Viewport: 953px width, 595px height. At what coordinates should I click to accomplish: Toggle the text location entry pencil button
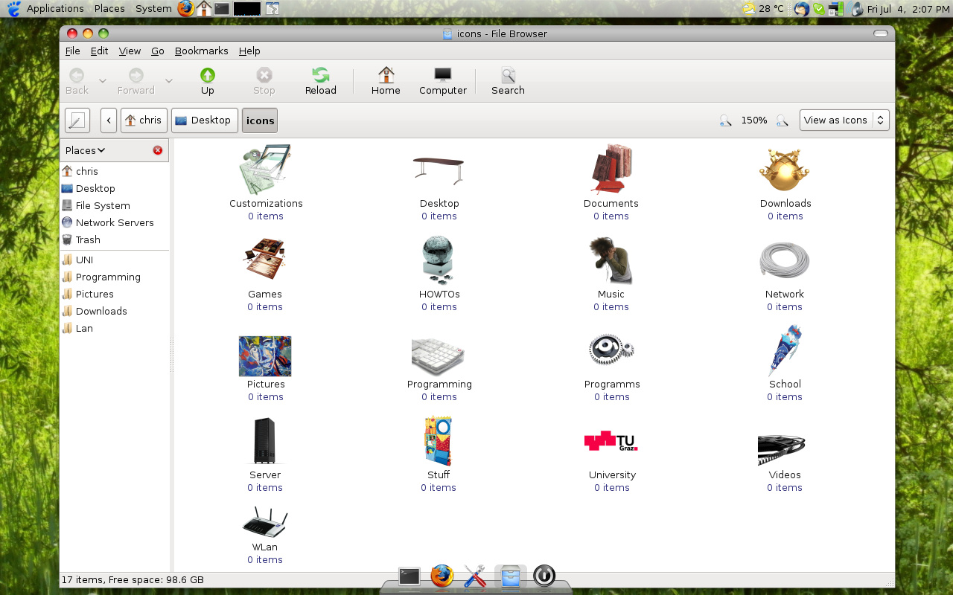point(77,120)
